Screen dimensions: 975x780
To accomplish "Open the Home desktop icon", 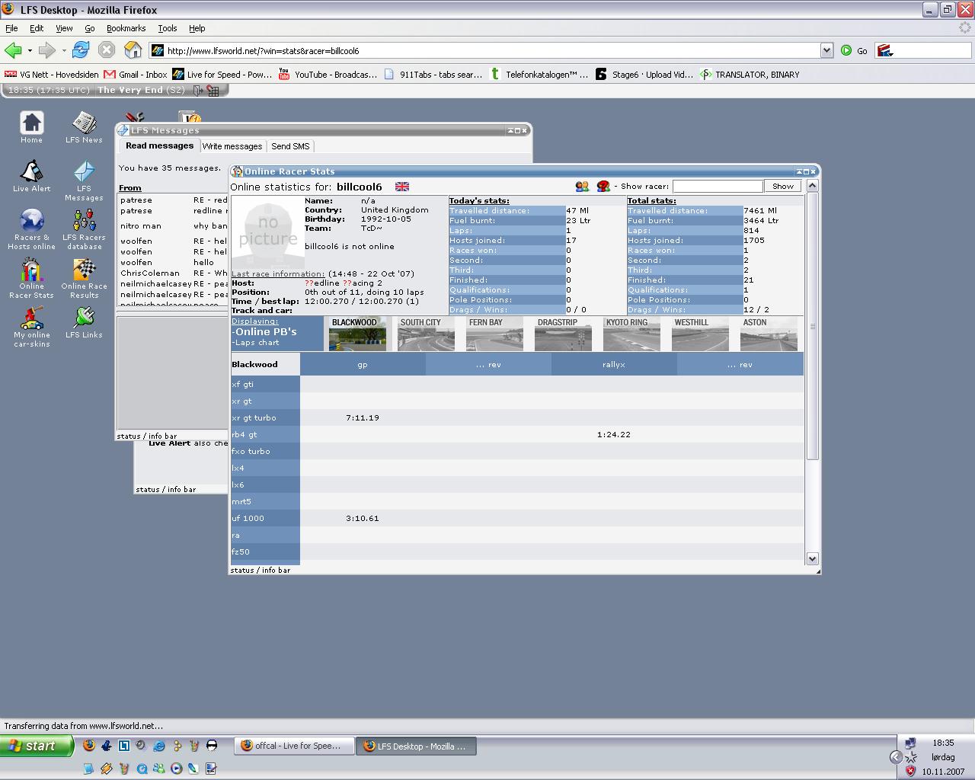I will coord(31,127).
